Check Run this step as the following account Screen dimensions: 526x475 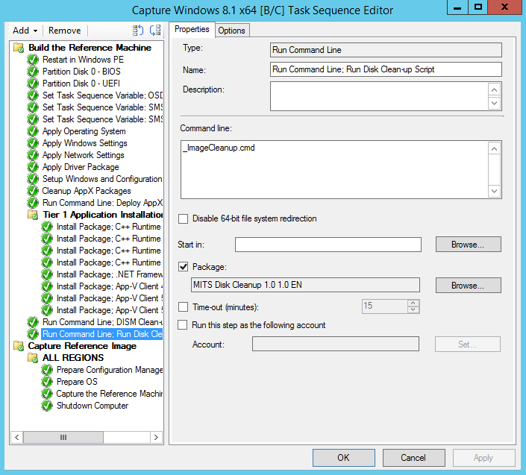(x=183, y=325)
